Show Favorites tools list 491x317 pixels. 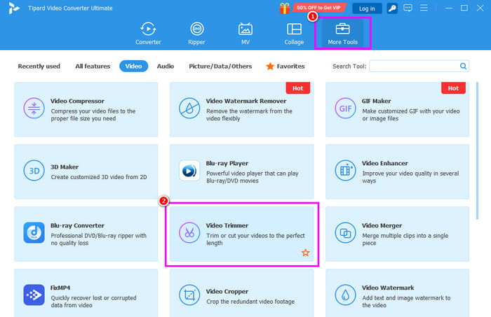point(285,66)
